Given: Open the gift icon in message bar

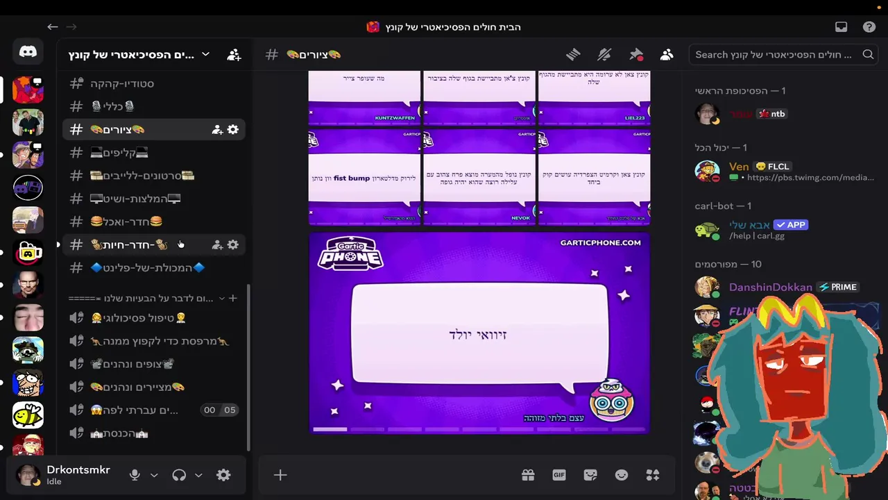Looking at the screenshot, I should point(528,475).
